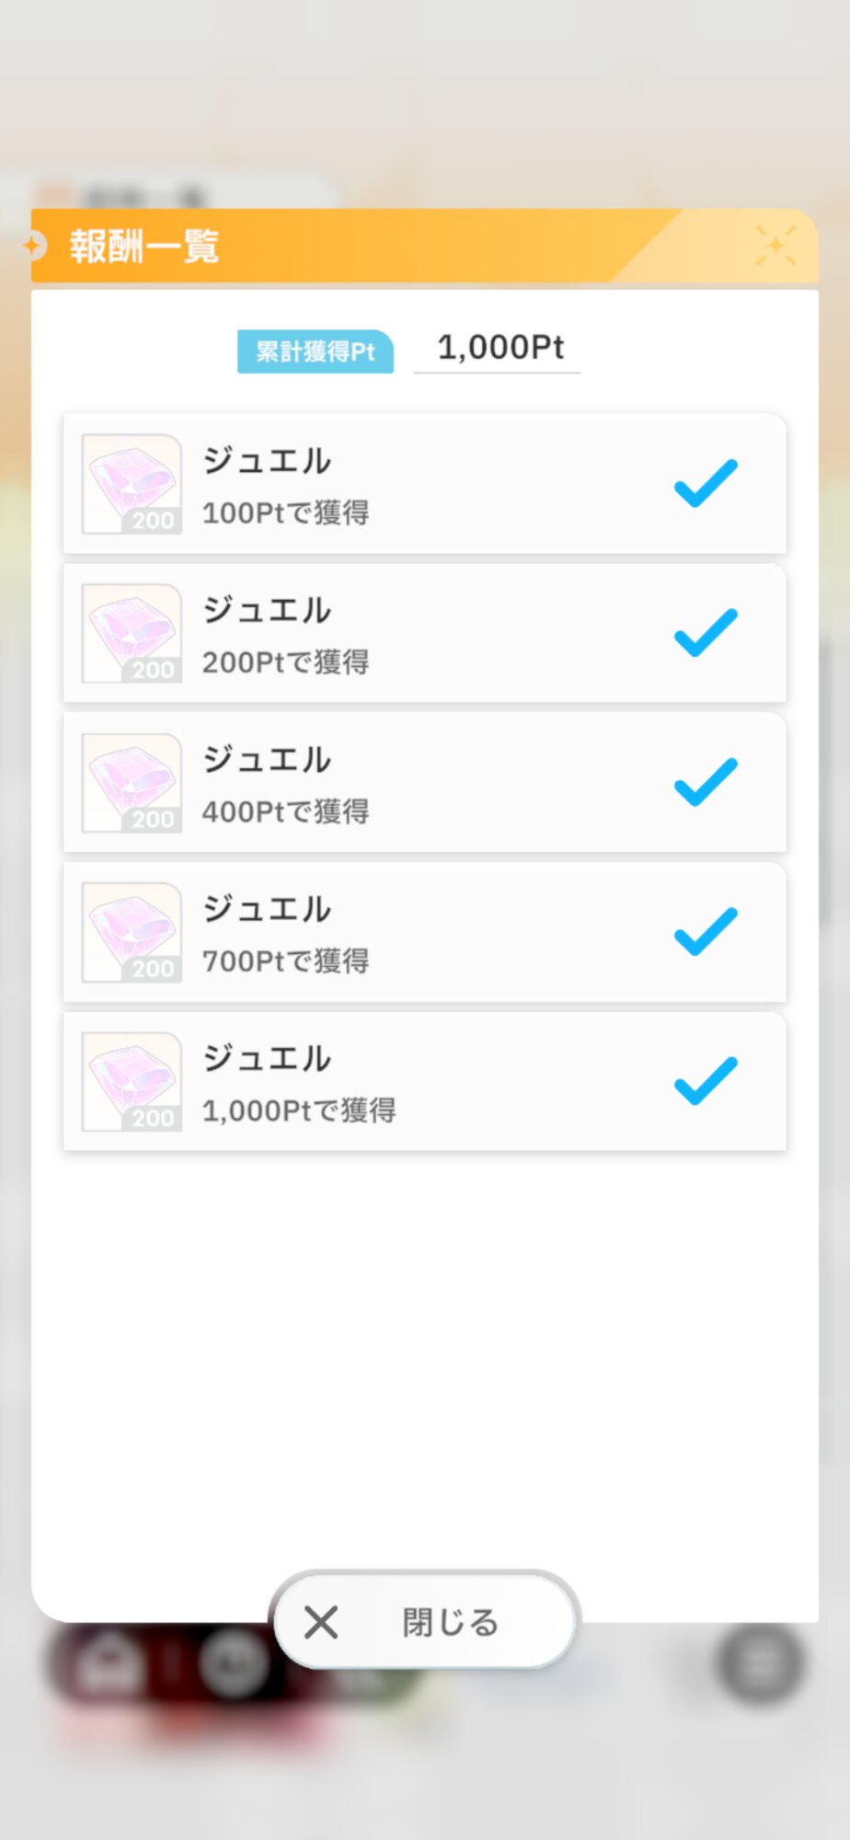
Task: Tap the blurred round menu icon at bottom right
Action: coord(760,1662)
